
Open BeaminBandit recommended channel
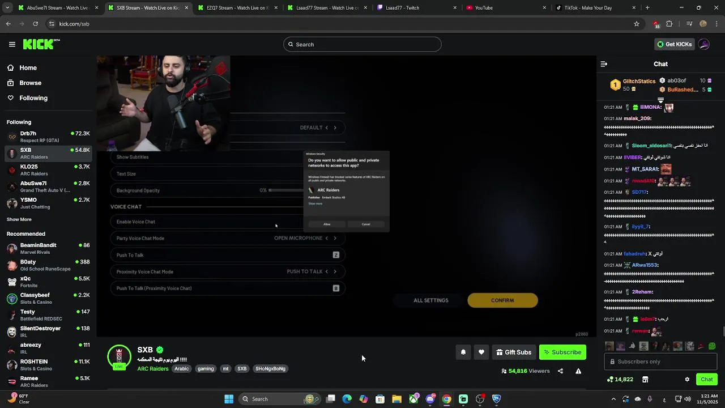click(x=48, y=249)
